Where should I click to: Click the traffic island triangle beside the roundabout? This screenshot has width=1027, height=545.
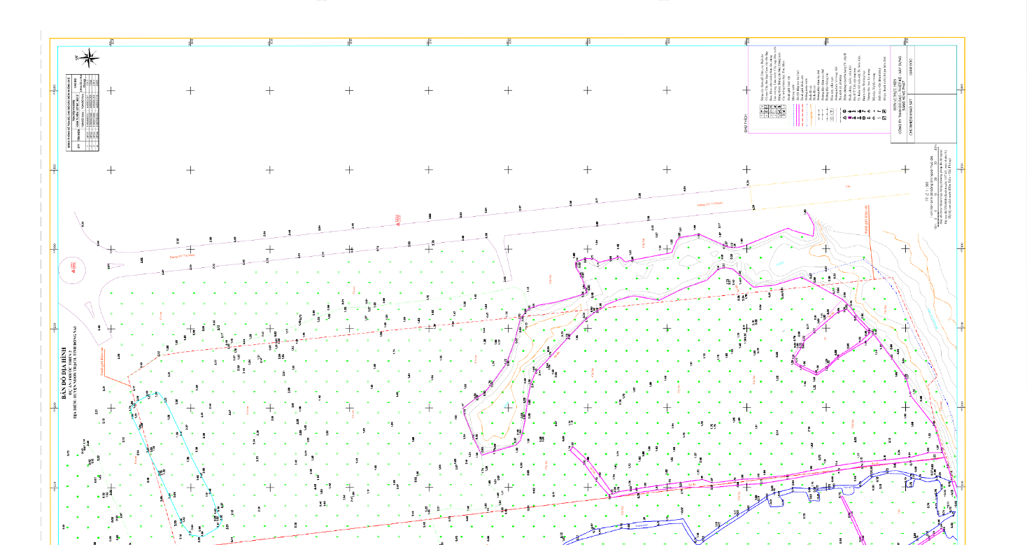click(x=90, y=309)
